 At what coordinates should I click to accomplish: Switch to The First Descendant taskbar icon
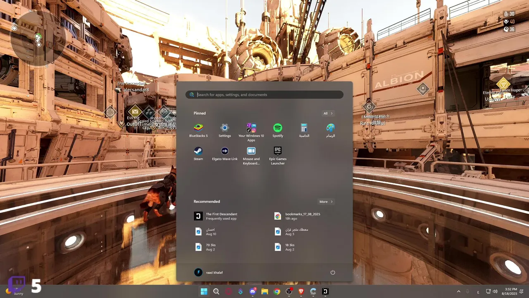326,291
